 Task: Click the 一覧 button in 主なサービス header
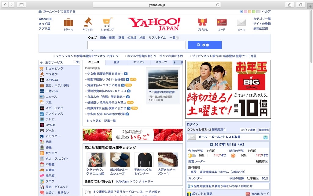76,62
